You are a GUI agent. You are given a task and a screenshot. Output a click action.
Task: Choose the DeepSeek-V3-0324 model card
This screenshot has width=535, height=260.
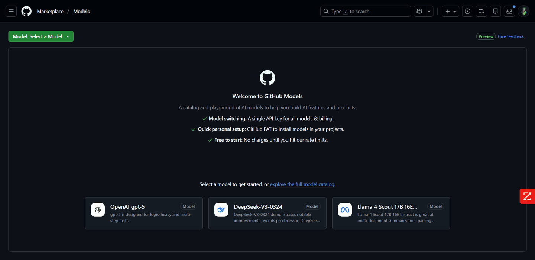tap(267, 213)
